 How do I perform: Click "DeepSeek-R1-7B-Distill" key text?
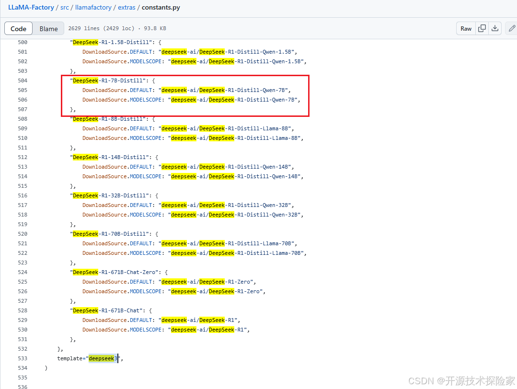point(108,80)
